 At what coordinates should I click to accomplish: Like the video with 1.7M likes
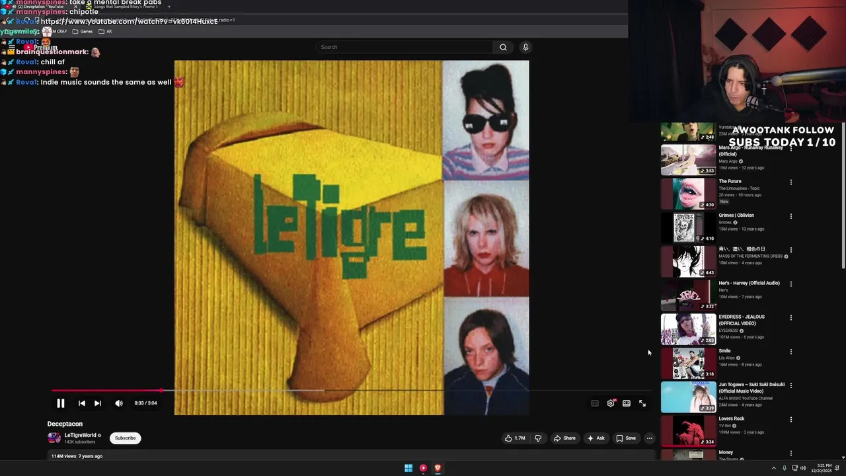515,438
